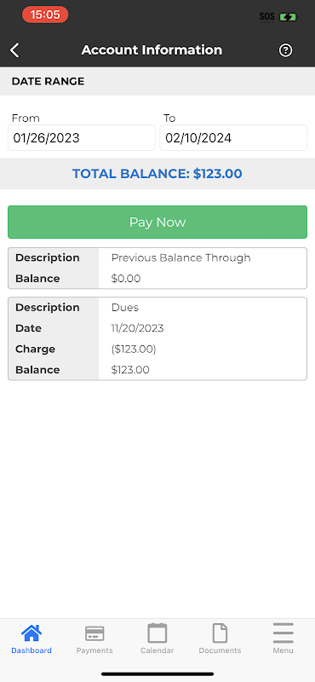Open Dashboard via the home icon
Screen dimensions: 315x682
click(31, 633)
